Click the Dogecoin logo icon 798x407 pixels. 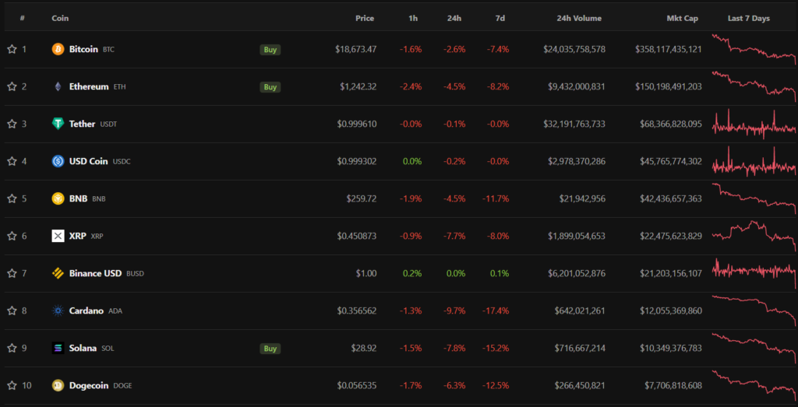tap(58, 385)
